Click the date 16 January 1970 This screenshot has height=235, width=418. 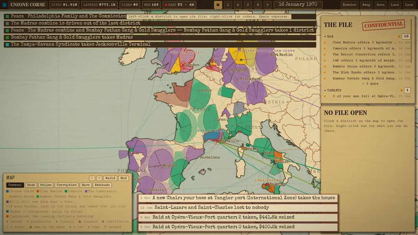(x=297, y=5)
